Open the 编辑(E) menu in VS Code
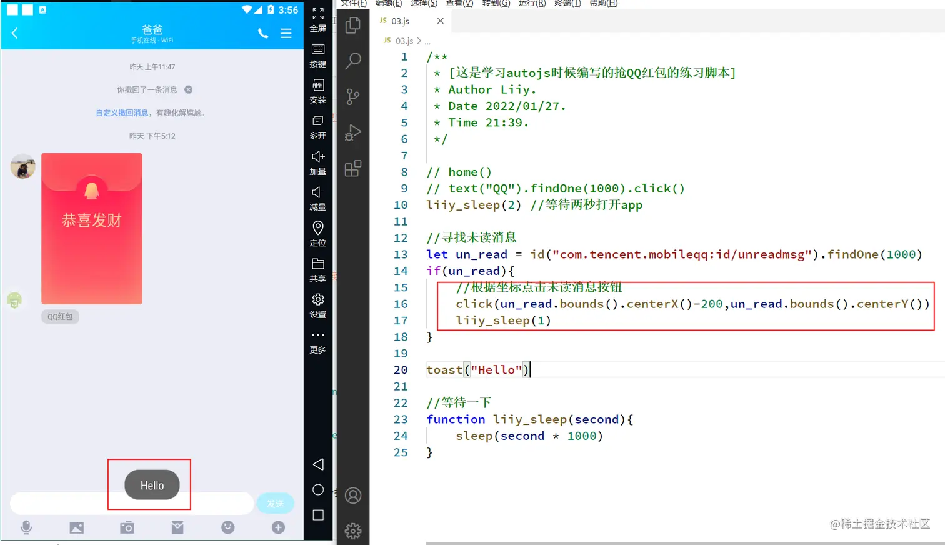 pos(389,3)
